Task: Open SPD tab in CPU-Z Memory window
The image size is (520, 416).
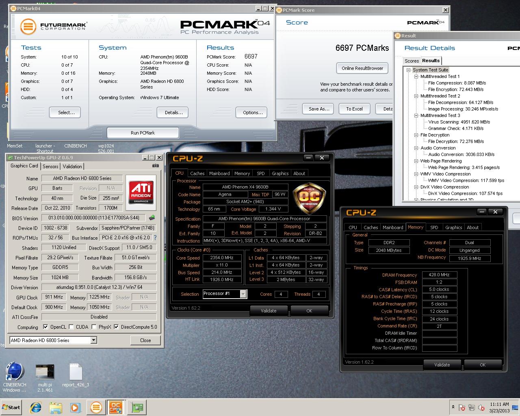Action: (434, 227)
